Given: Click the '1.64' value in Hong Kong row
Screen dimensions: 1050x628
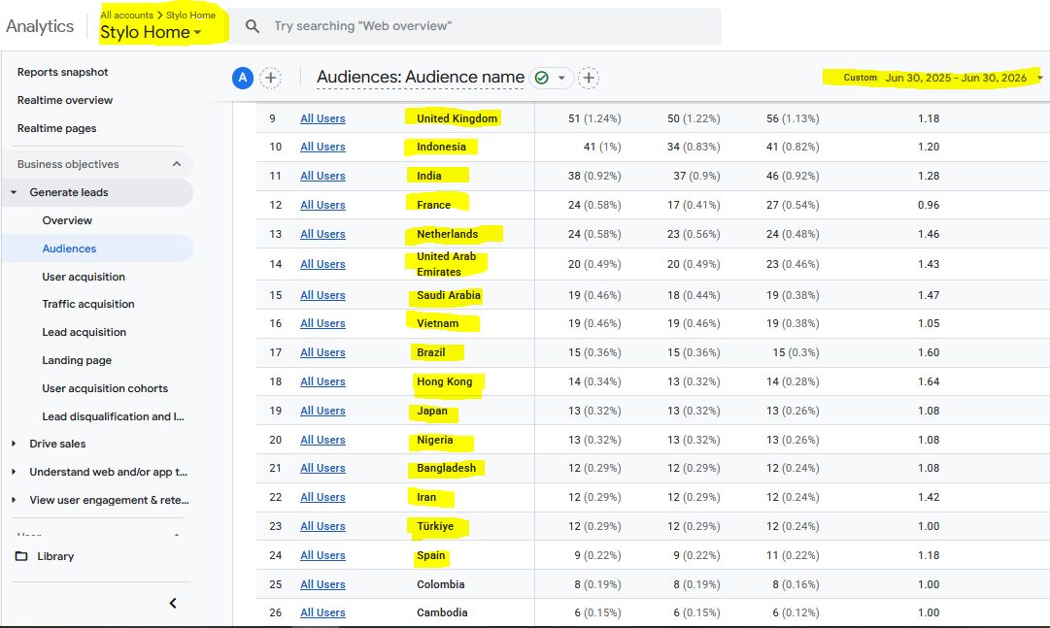Looking at the screenshot, I should (929, 381).
